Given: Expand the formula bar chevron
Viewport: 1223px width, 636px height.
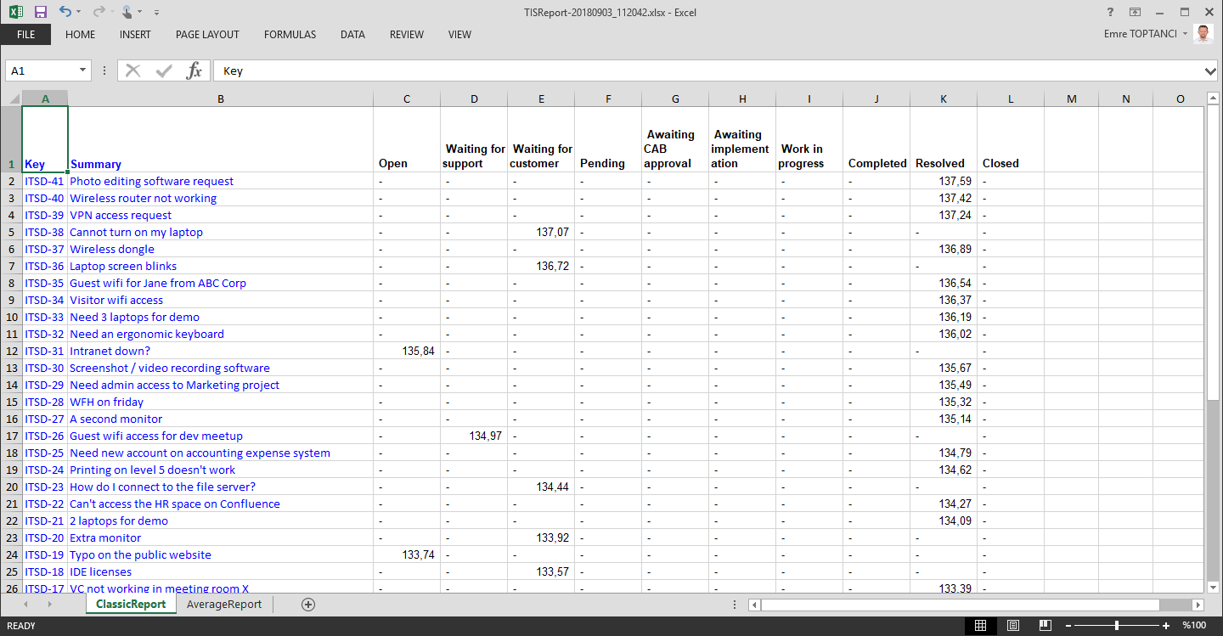Looking at the screenshot, I should coord(1210,71).
